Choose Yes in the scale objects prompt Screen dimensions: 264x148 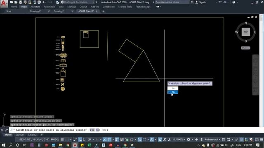click(173, 88)
